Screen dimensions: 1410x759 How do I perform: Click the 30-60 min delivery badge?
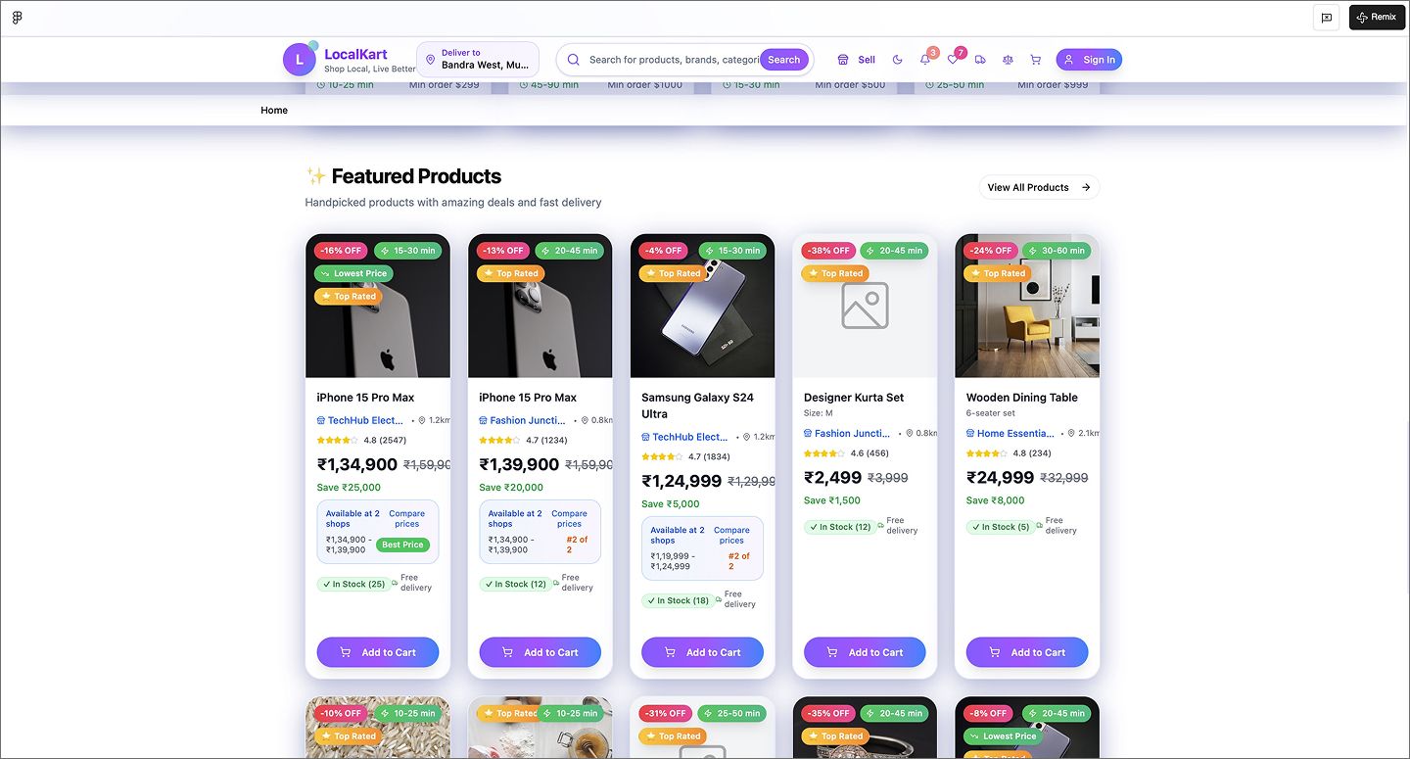1057,250
